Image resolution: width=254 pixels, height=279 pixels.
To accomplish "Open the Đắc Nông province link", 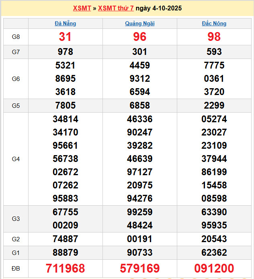I will coord(214,23).
